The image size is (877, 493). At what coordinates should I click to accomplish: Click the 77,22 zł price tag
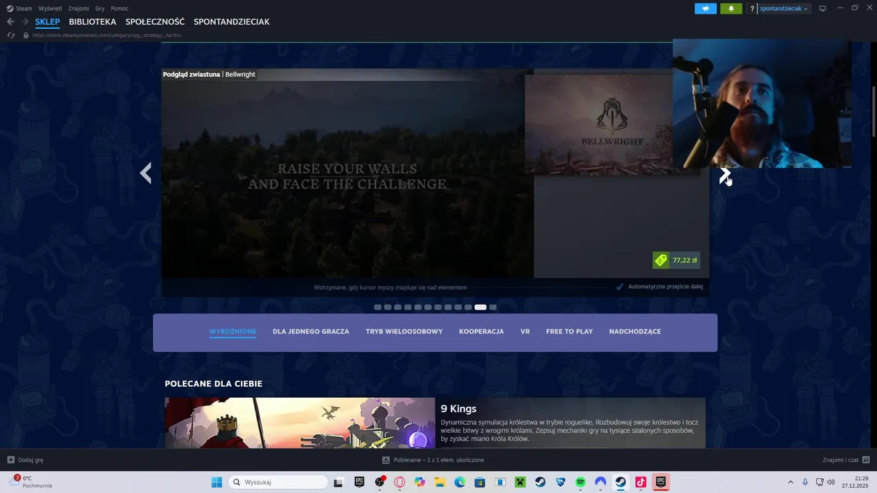point(676,260)
